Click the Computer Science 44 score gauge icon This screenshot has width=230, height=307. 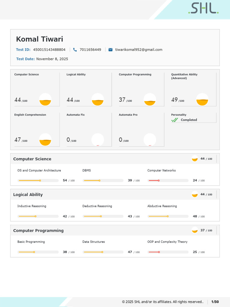coord(45,100)
